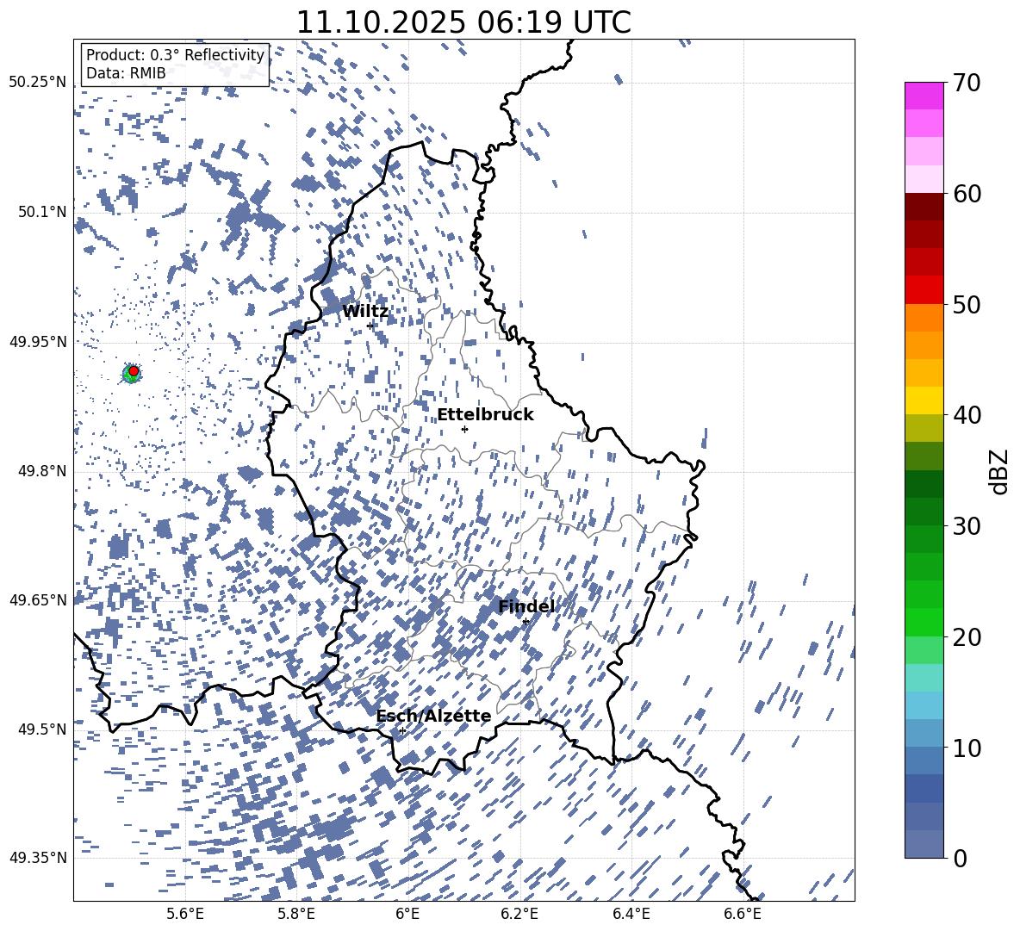Click the Ettelbruck city label
Viewport: 1020px width, 931px height.
[485, 415]
